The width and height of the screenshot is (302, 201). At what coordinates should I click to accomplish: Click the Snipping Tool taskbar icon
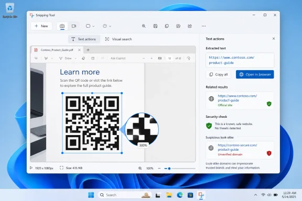tap(201, 195)
